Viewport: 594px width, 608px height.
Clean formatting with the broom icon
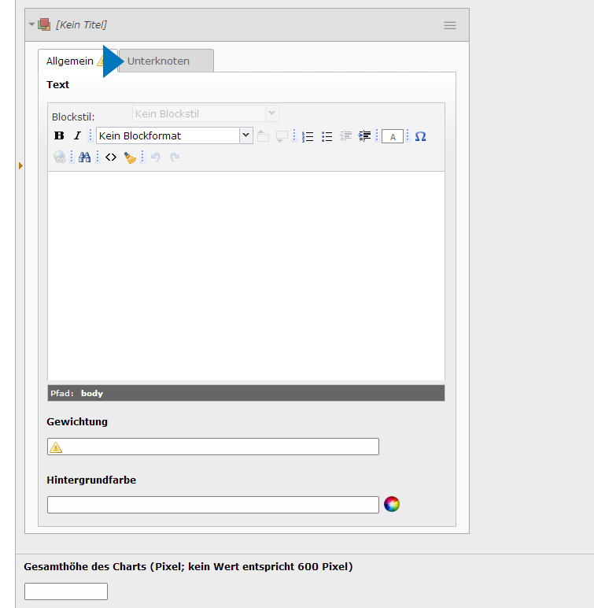coord(130,158)
